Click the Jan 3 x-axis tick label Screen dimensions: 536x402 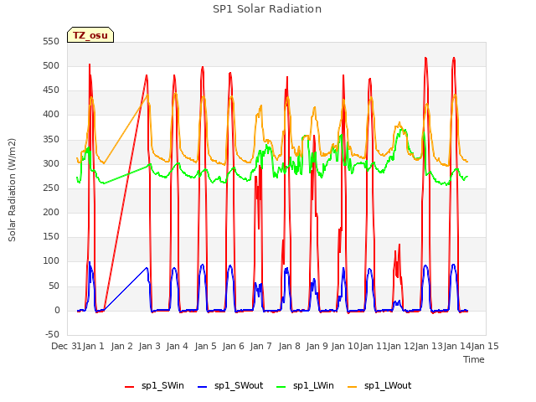point(150,346)
